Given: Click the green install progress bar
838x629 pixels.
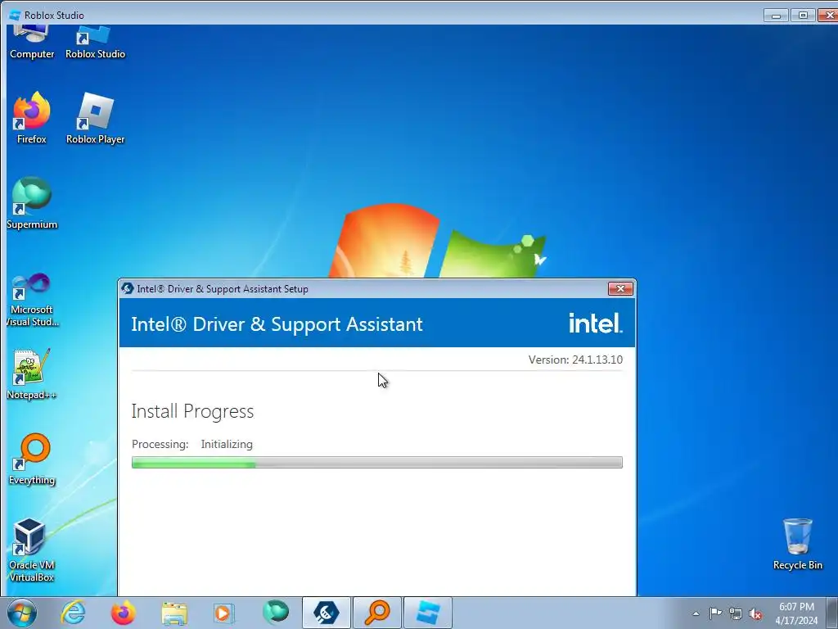Looking at the screenshot, I should pyautogui.click(x=376, y=462).
